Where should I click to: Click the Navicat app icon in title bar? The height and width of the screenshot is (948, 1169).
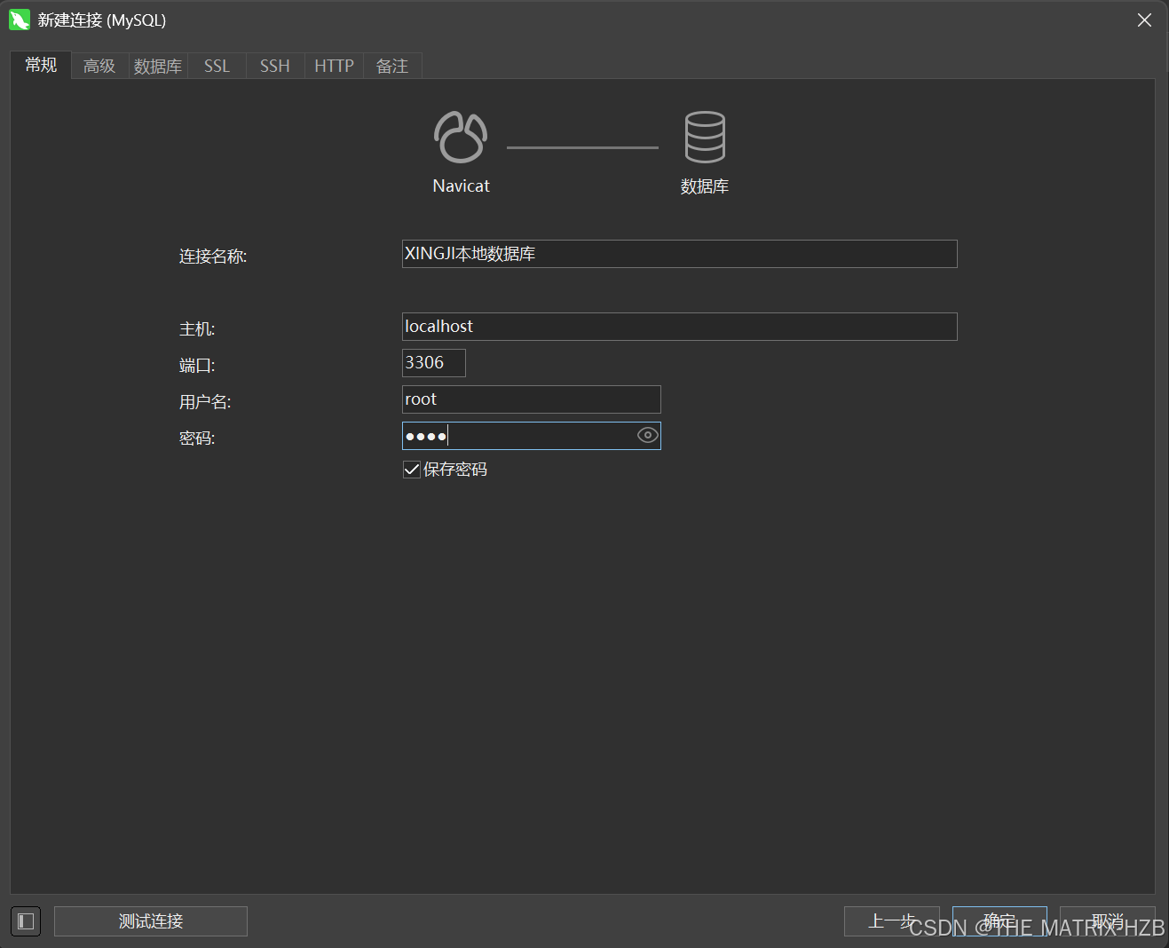click(x=20, y=20)
